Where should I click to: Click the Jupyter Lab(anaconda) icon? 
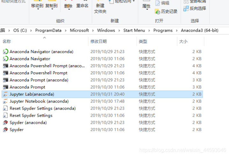(x=5, y=94)
